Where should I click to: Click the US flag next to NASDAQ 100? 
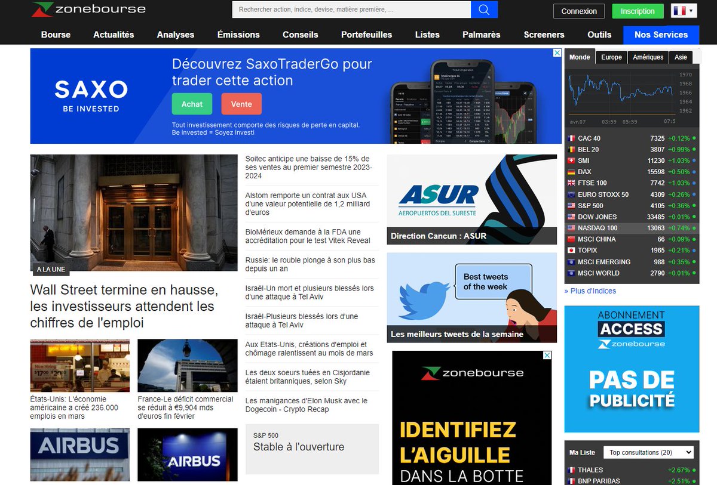[571, 228]
